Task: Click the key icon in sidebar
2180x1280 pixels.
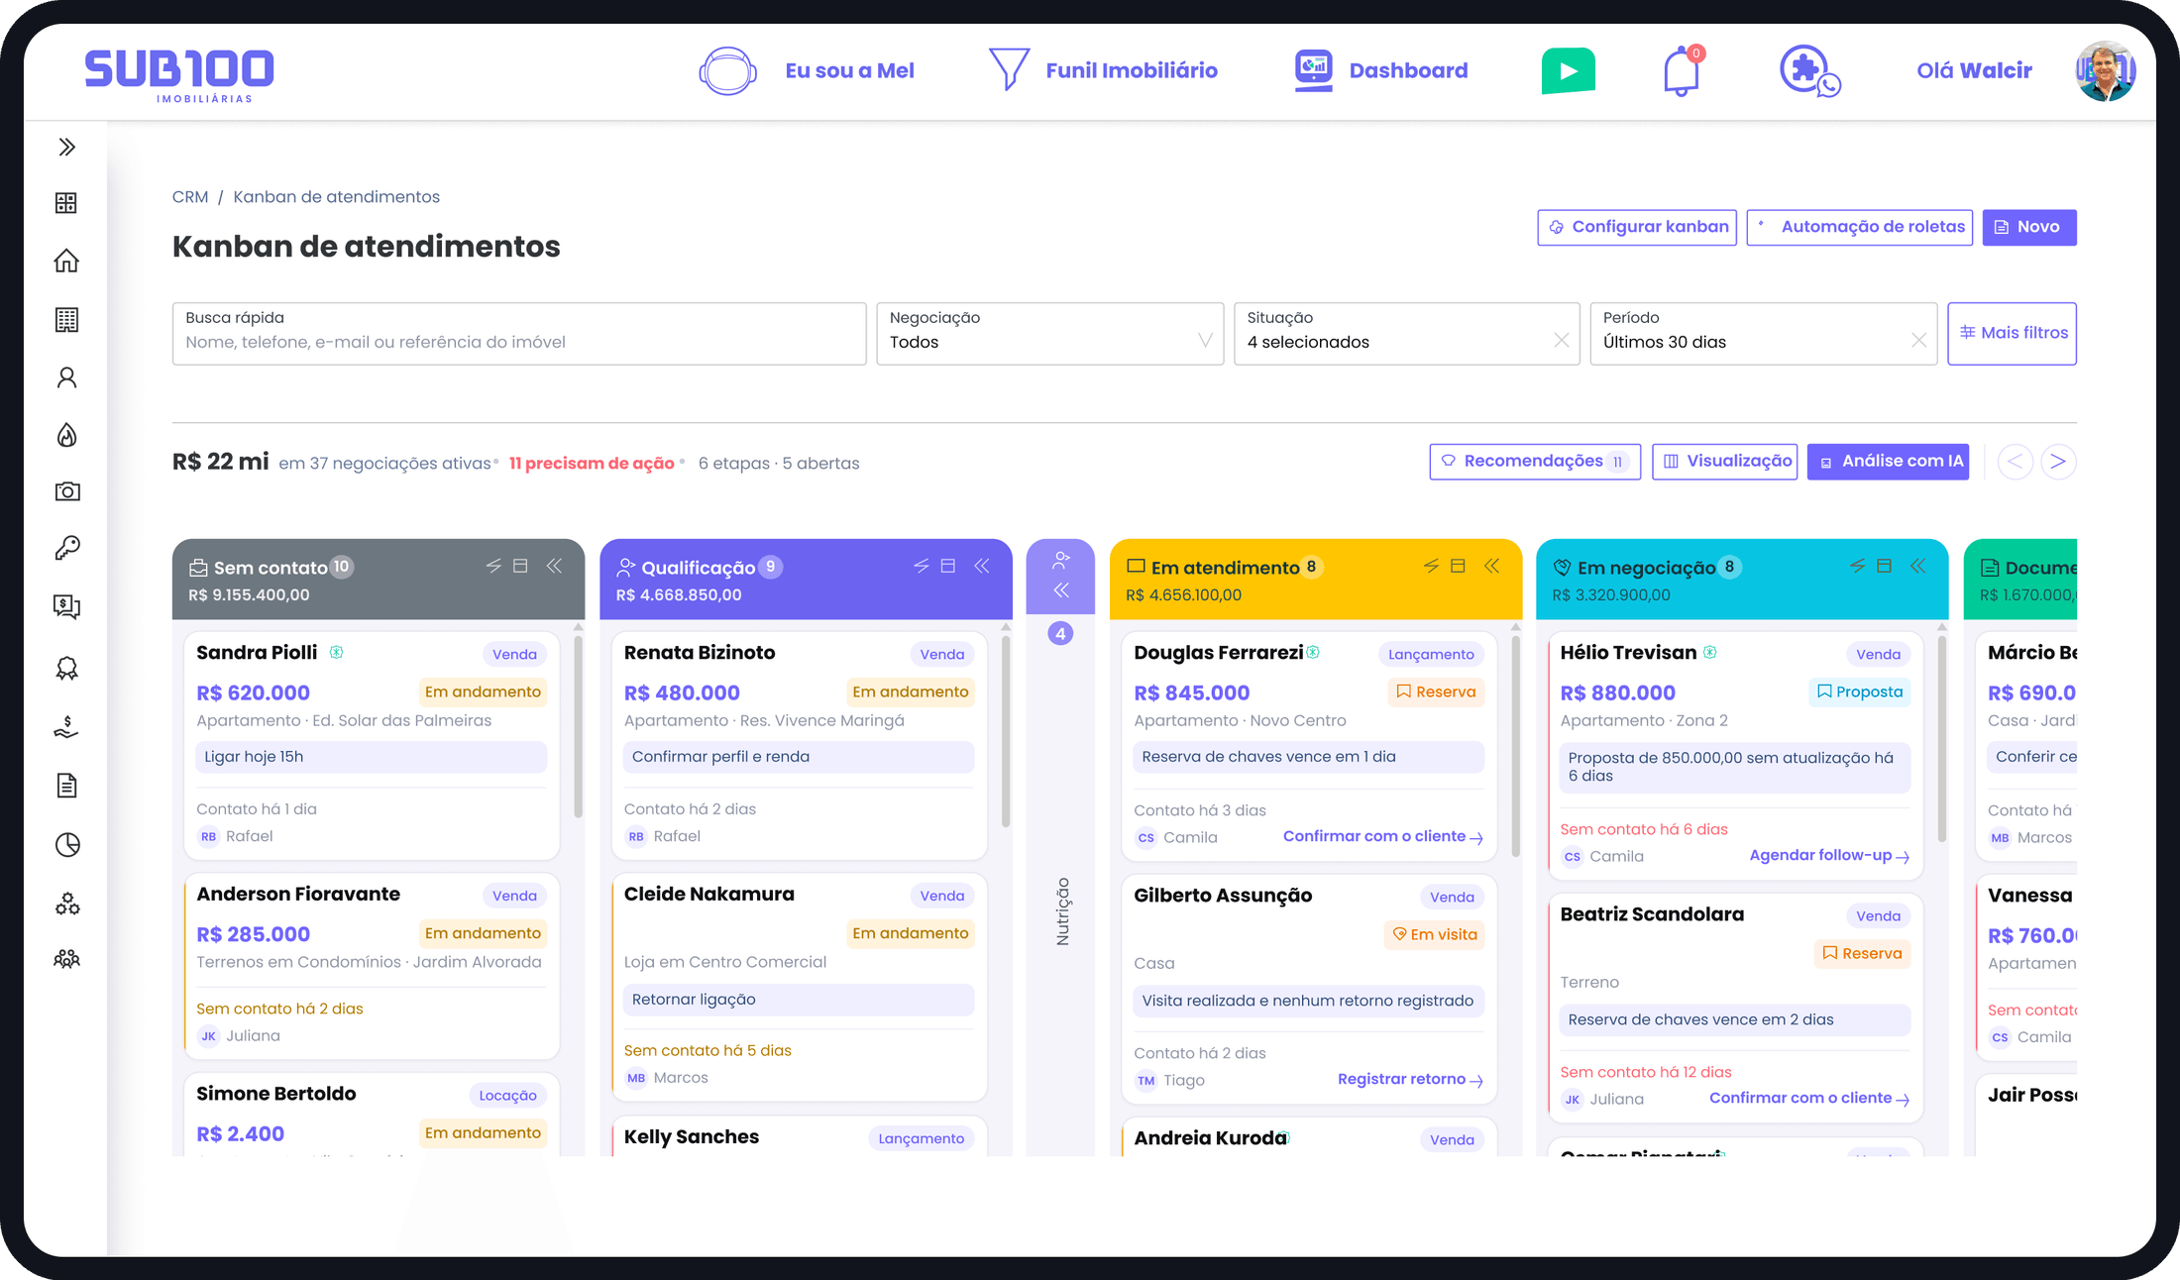Action: click(66, 548)
